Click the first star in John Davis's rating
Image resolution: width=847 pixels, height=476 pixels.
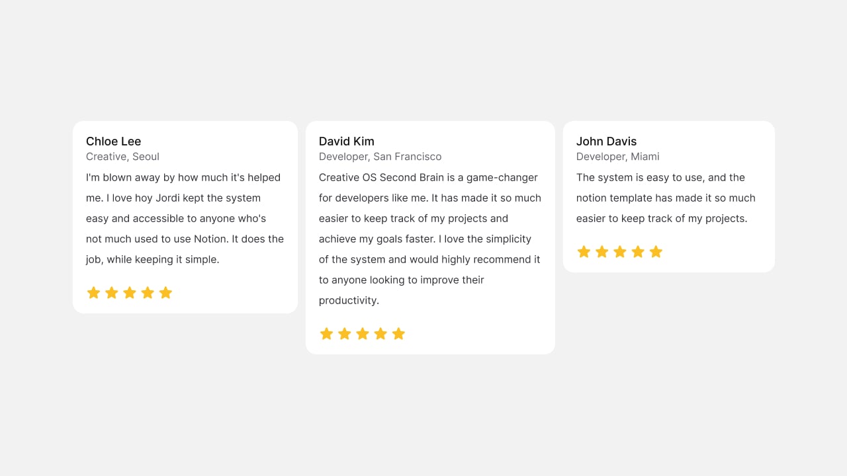(584, 251)
